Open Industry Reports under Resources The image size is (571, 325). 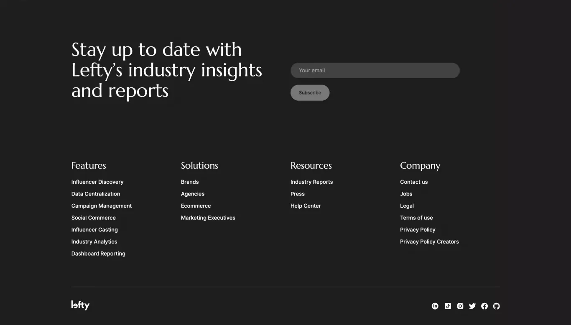(312, 182)
